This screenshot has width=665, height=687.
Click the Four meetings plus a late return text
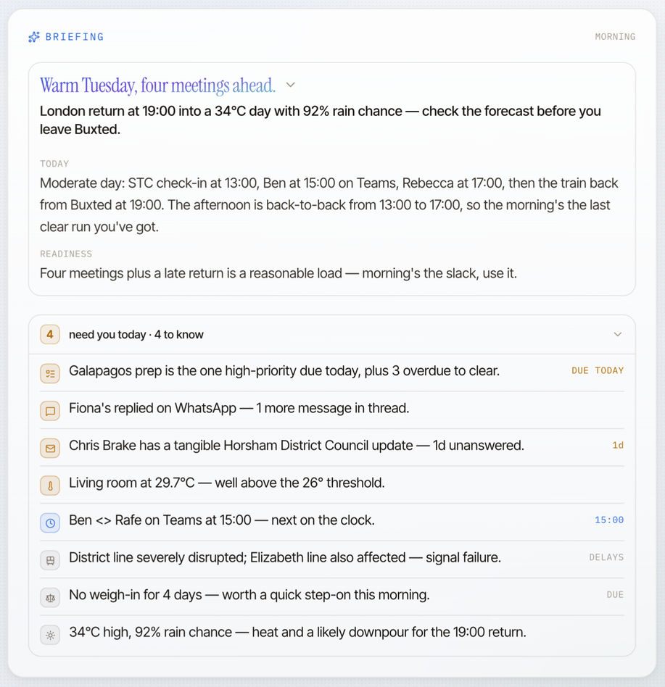click(278, 273)
